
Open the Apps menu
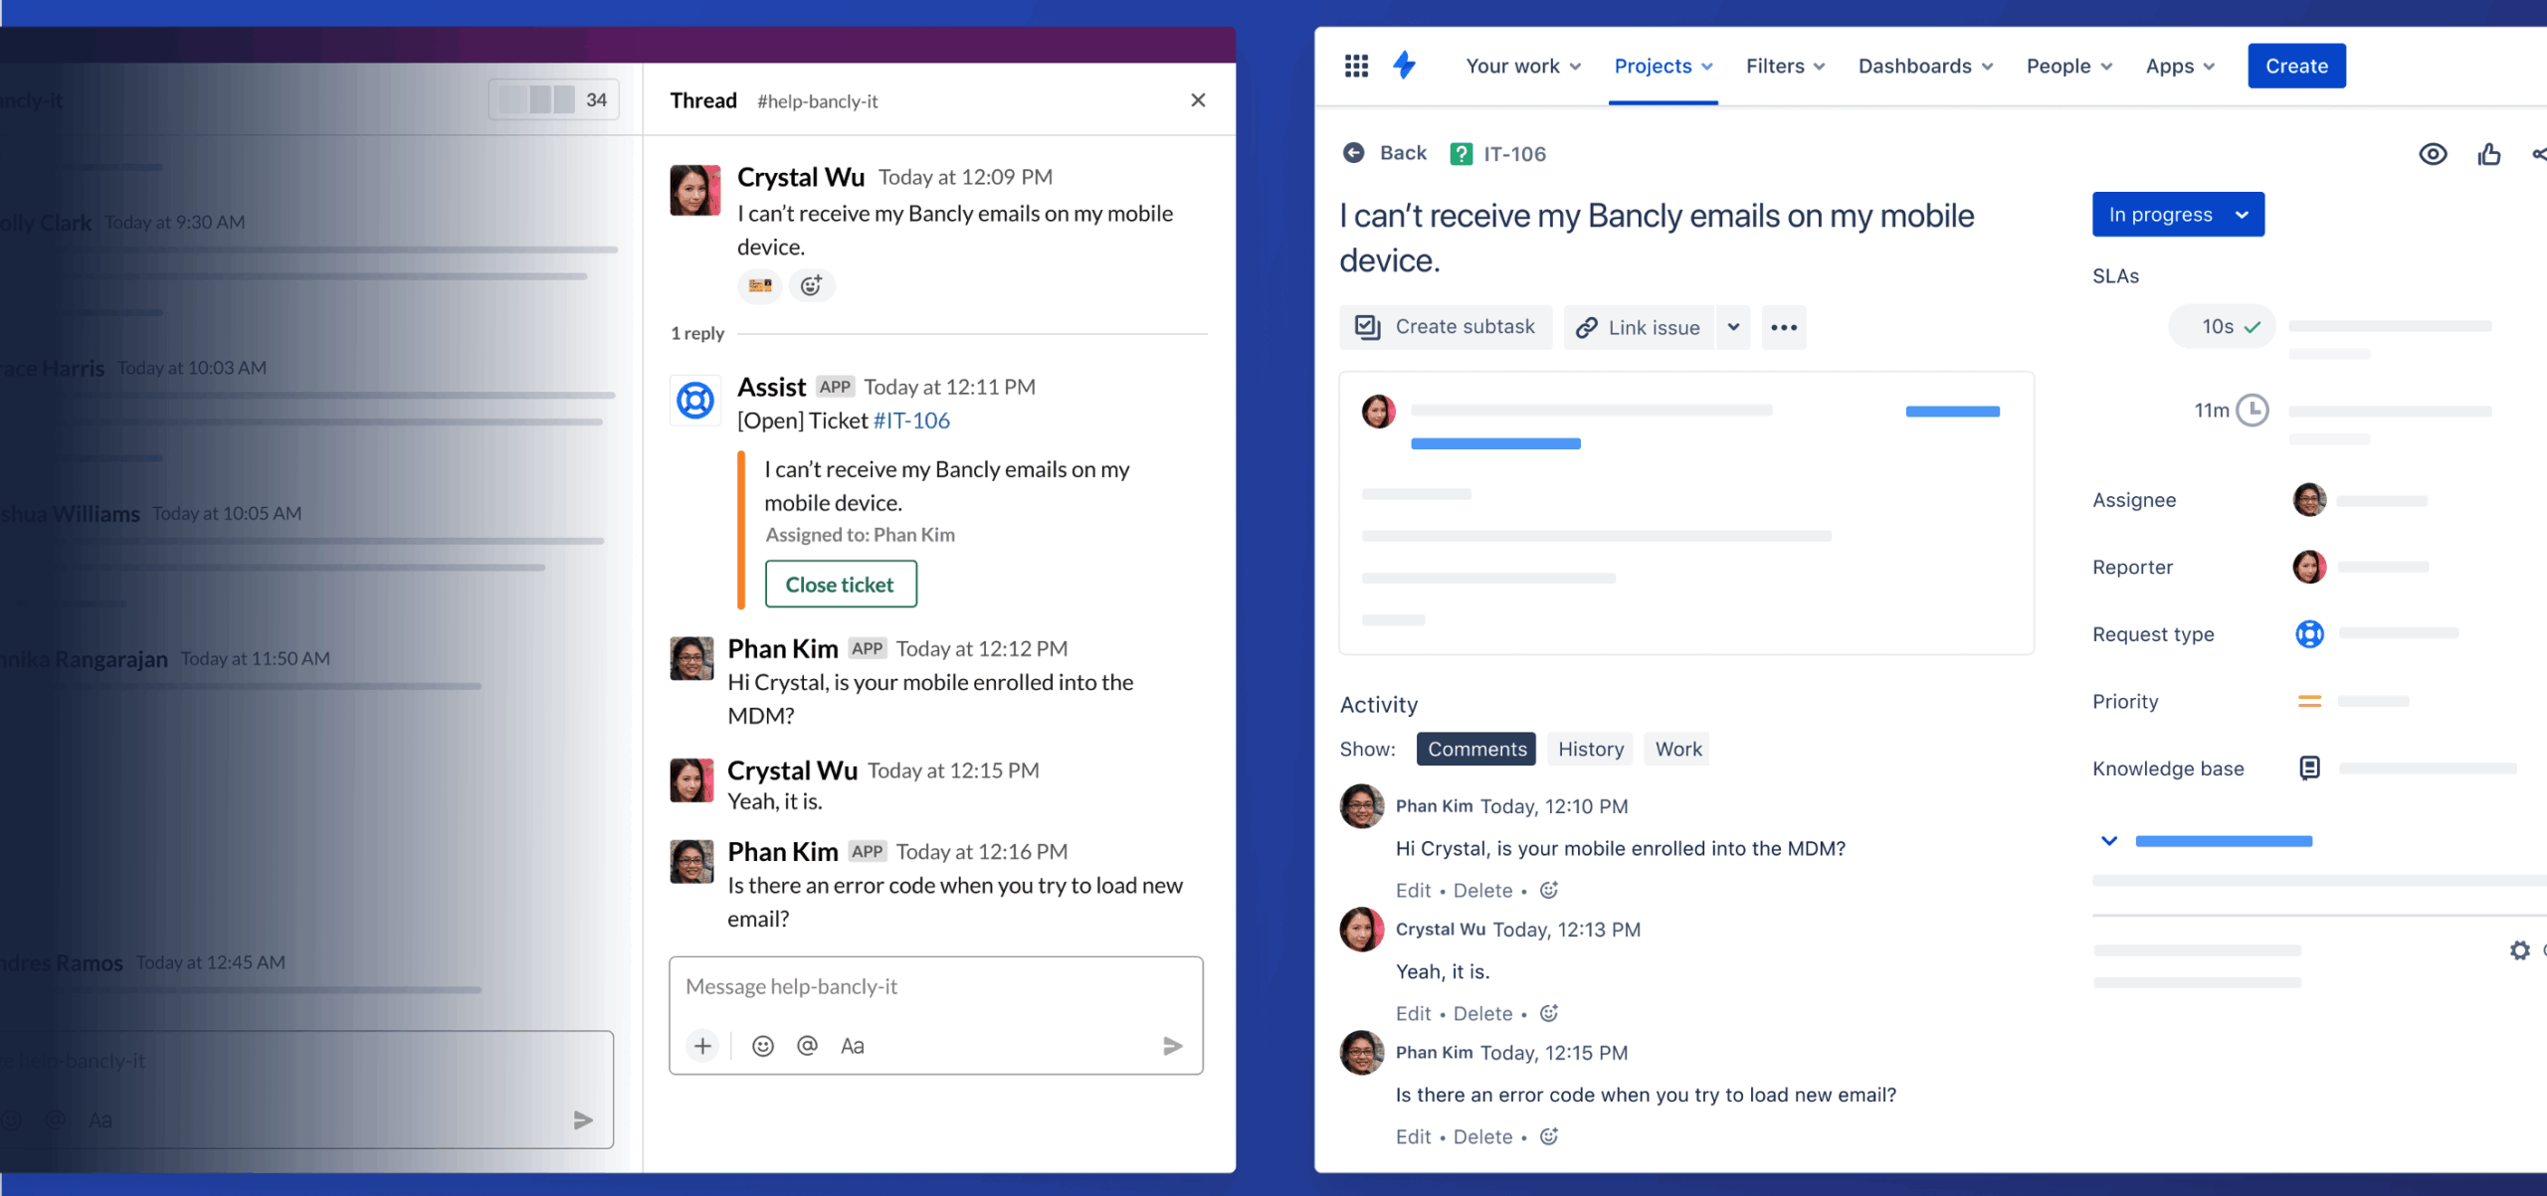(x=2181, y=66)
